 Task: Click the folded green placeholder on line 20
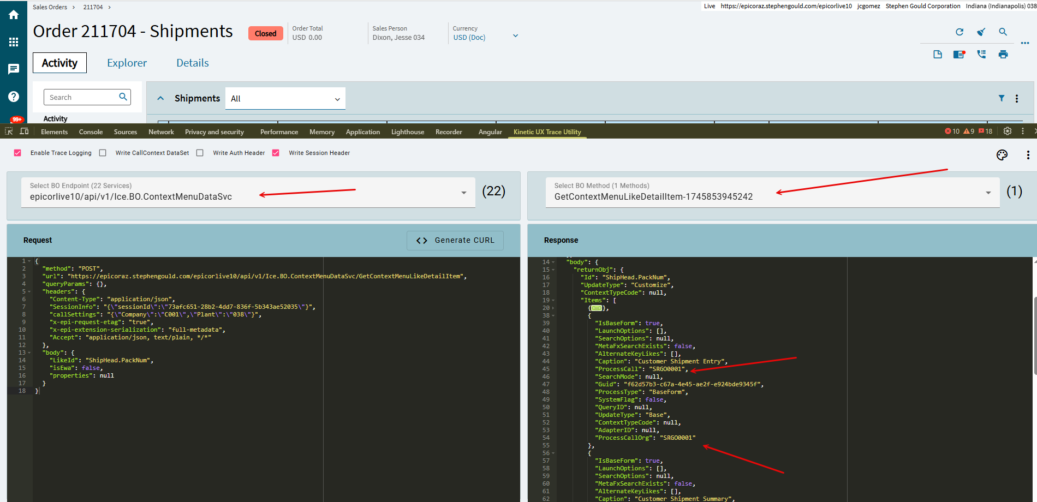pyautogui.click(x=597, y=308)
